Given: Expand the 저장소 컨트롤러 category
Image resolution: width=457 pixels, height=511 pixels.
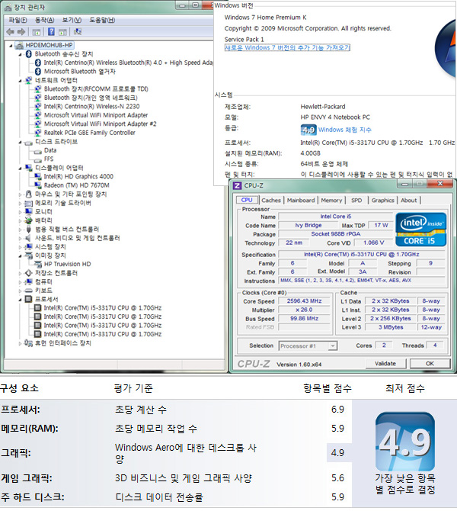Looking at the screenshot, I should point(20,274).
